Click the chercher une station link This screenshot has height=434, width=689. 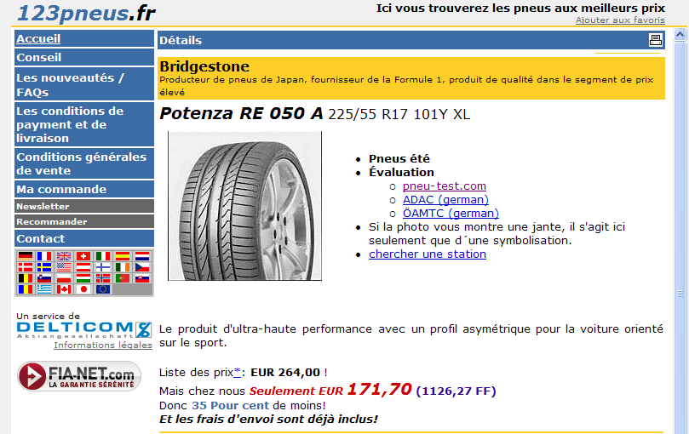428,254
